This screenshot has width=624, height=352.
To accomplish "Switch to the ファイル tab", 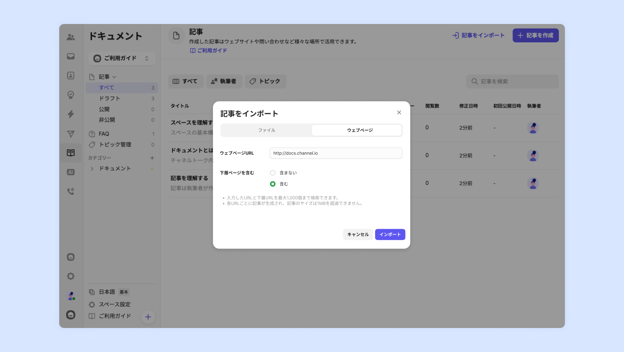I will pyautogui.click(x=266, y=130).
